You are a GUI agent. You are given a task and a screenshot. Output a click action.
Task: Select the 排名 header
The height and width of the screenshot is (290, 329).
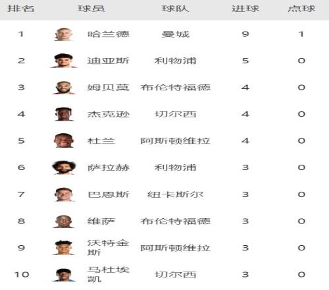pos(21,9)
